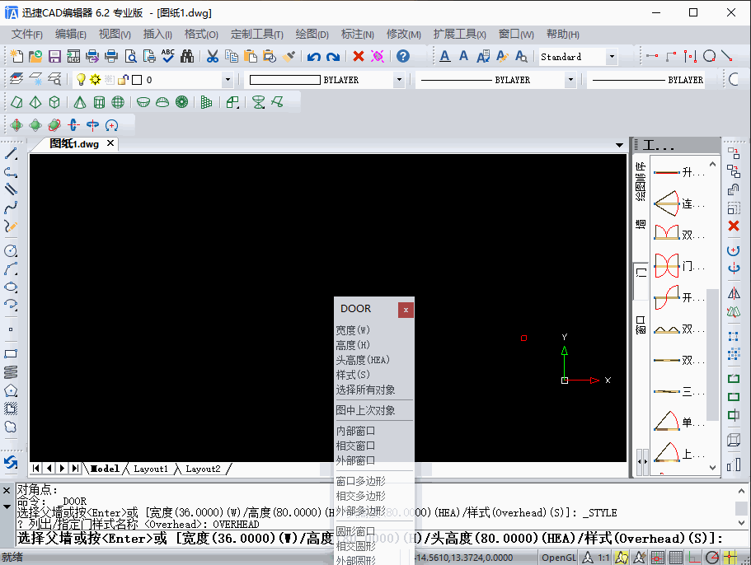The image size is (751, 565).
Task: Click the New file icon
Action: tap(16, 57)
